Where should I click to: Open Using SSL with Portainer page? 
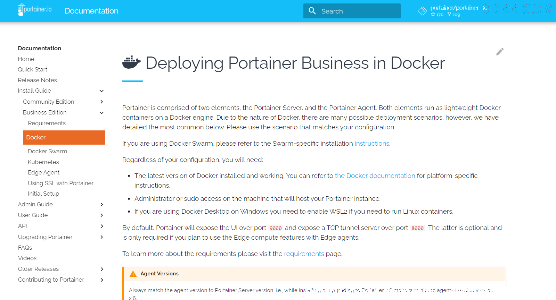[x=61, y=183]
